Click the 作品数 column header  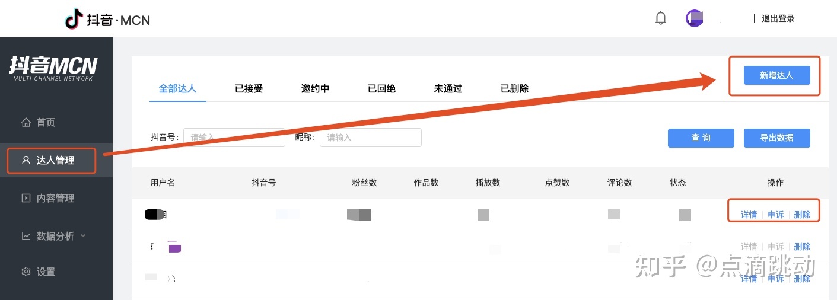pyautogui.click(x=426, y=183)
